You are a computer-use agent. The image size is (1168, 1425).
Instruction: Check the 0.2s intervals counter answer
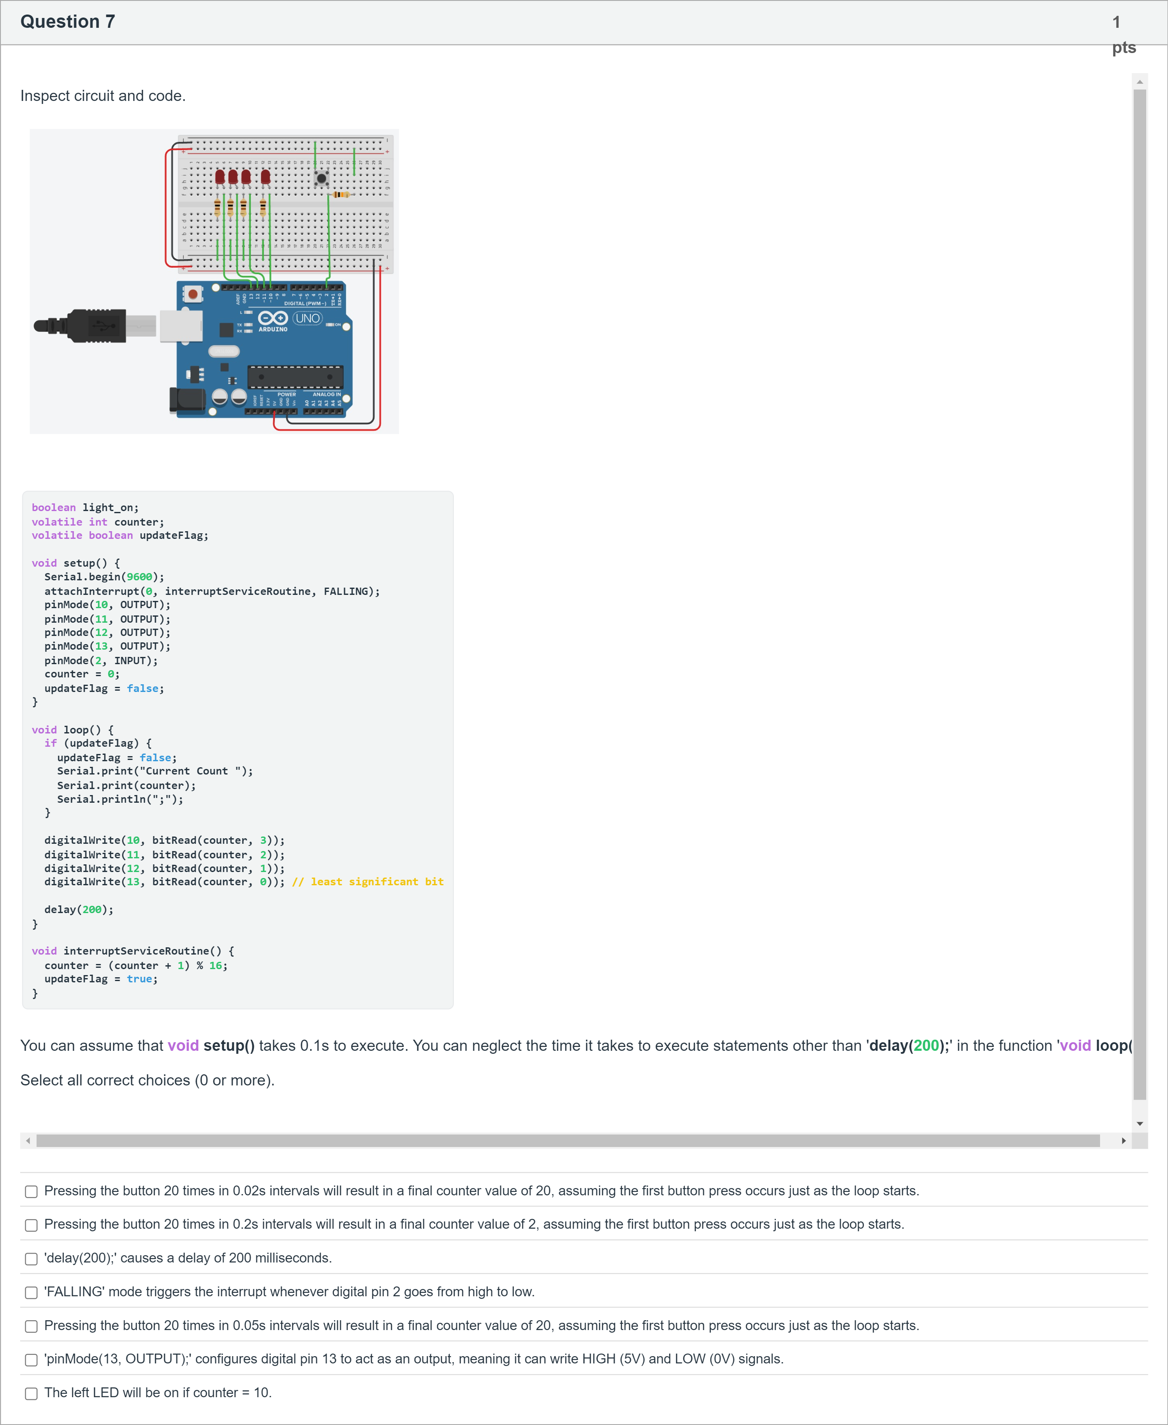(31, 1225)
